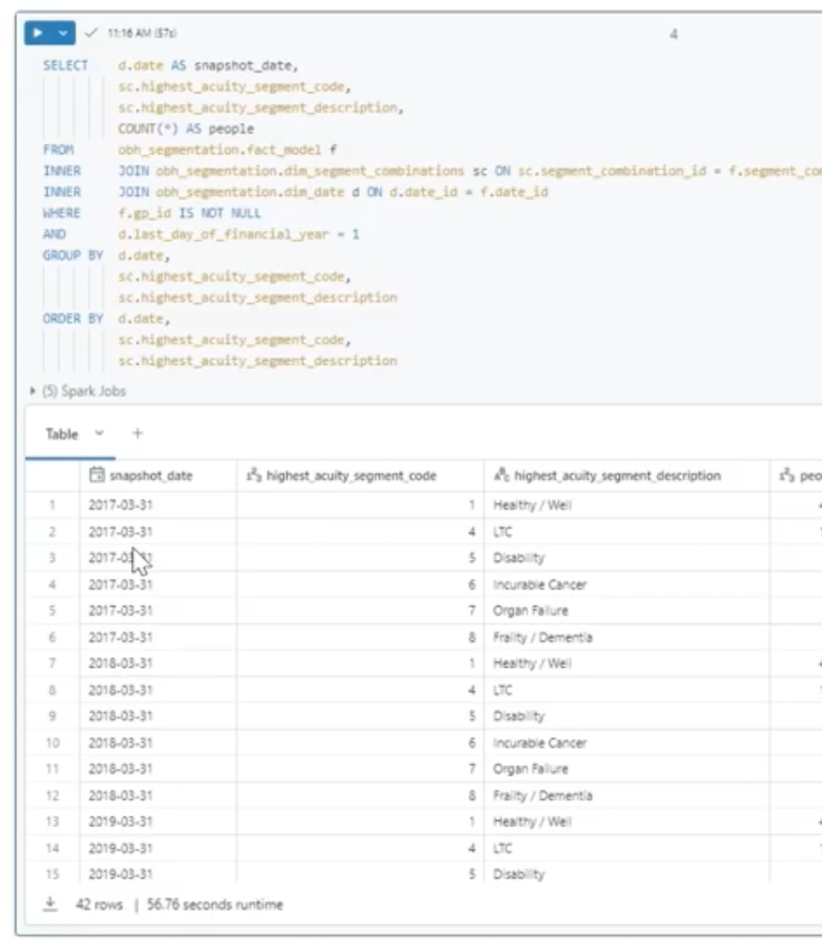This screenshot has width=822, height=940.
Task: Select the Incurable Cancer cell in row 4
Action: (x=540, y=584)
